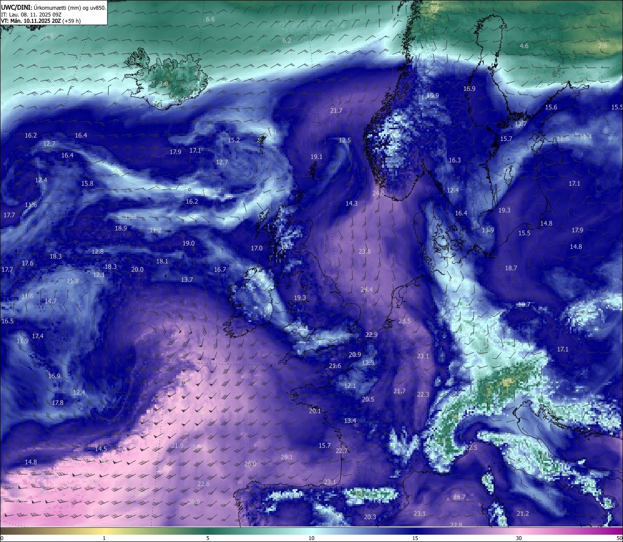
Task: Click the map value 20.0
Action: [137, 270]
